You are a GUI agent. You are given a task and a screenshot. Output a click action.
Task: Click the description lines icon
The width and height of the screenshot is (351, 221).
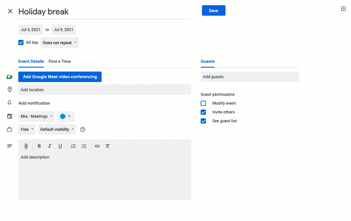click(9, 146)
